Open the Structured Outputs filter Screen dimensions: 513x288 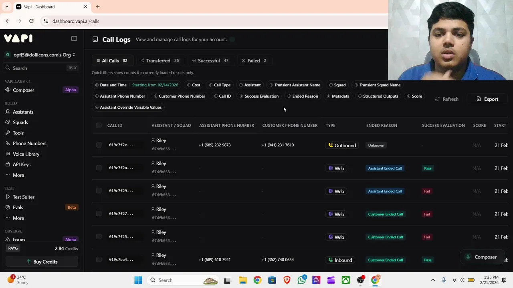pyautogui.click(x=378, y=96)
